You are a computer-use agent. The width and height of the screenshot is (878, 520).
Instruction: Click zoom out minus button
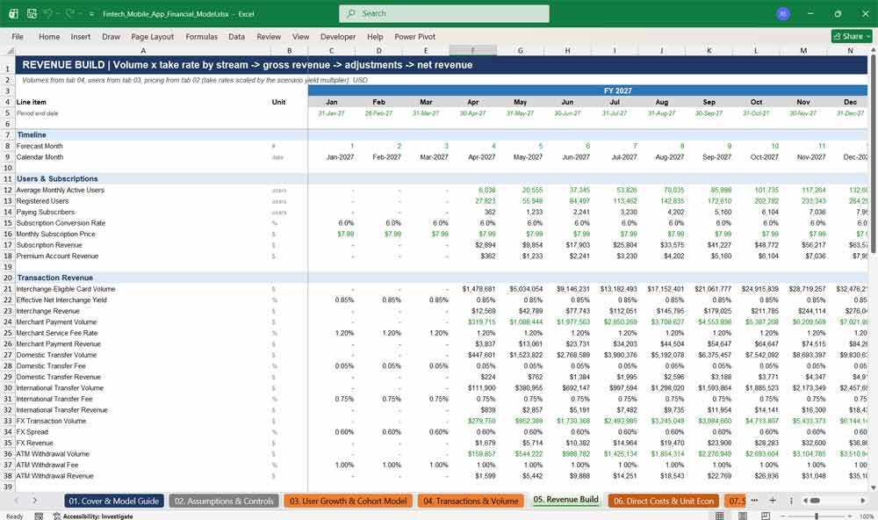click(783, 516)
